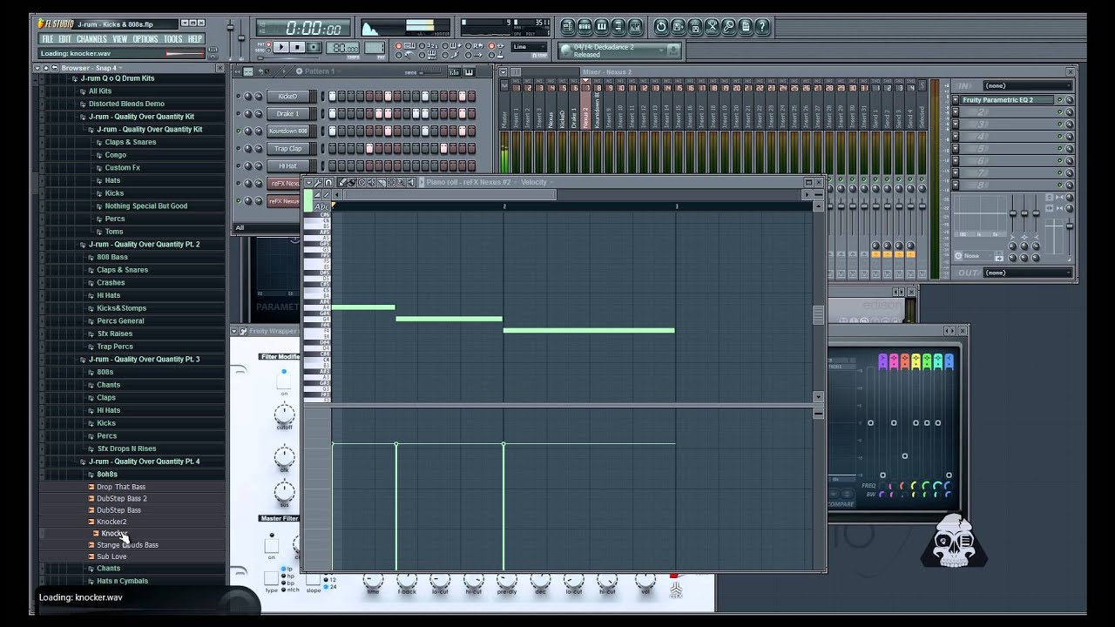Click the save project toolbar icon
Screen dimensions: 1115x627
[678, 27]
